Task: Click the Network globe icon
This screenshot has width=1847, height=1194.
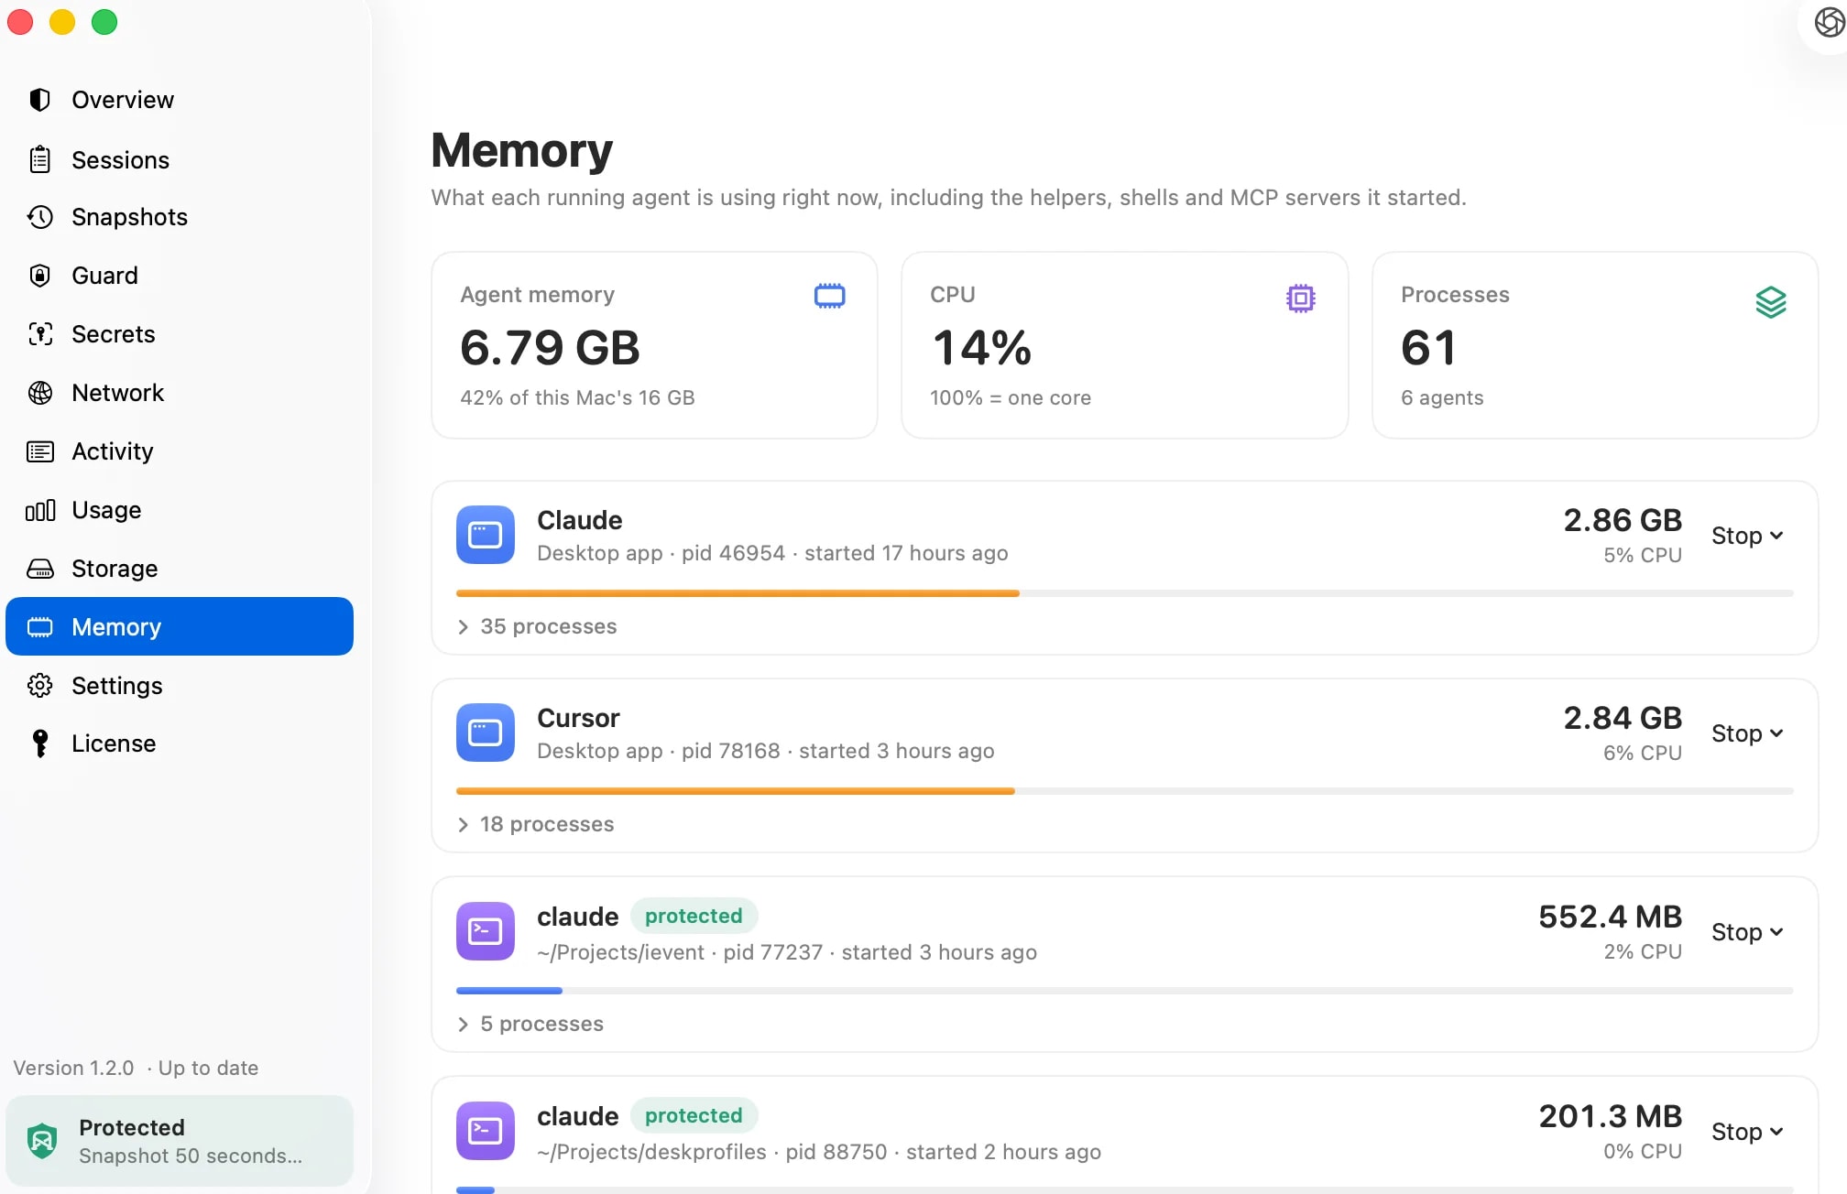Action: tap(39, 393)
